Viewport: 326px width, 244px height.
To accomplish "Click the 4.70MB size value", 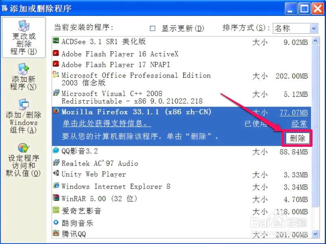I will click(296, 199).
